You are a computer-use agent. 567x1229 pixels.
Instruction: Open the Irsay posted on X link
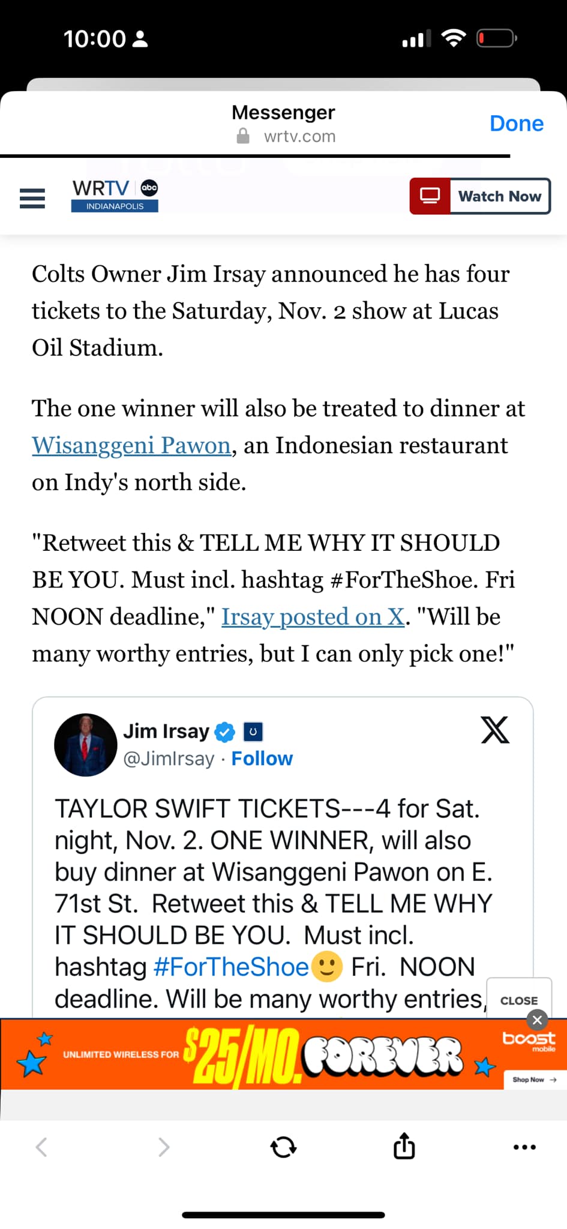(313, 617)
